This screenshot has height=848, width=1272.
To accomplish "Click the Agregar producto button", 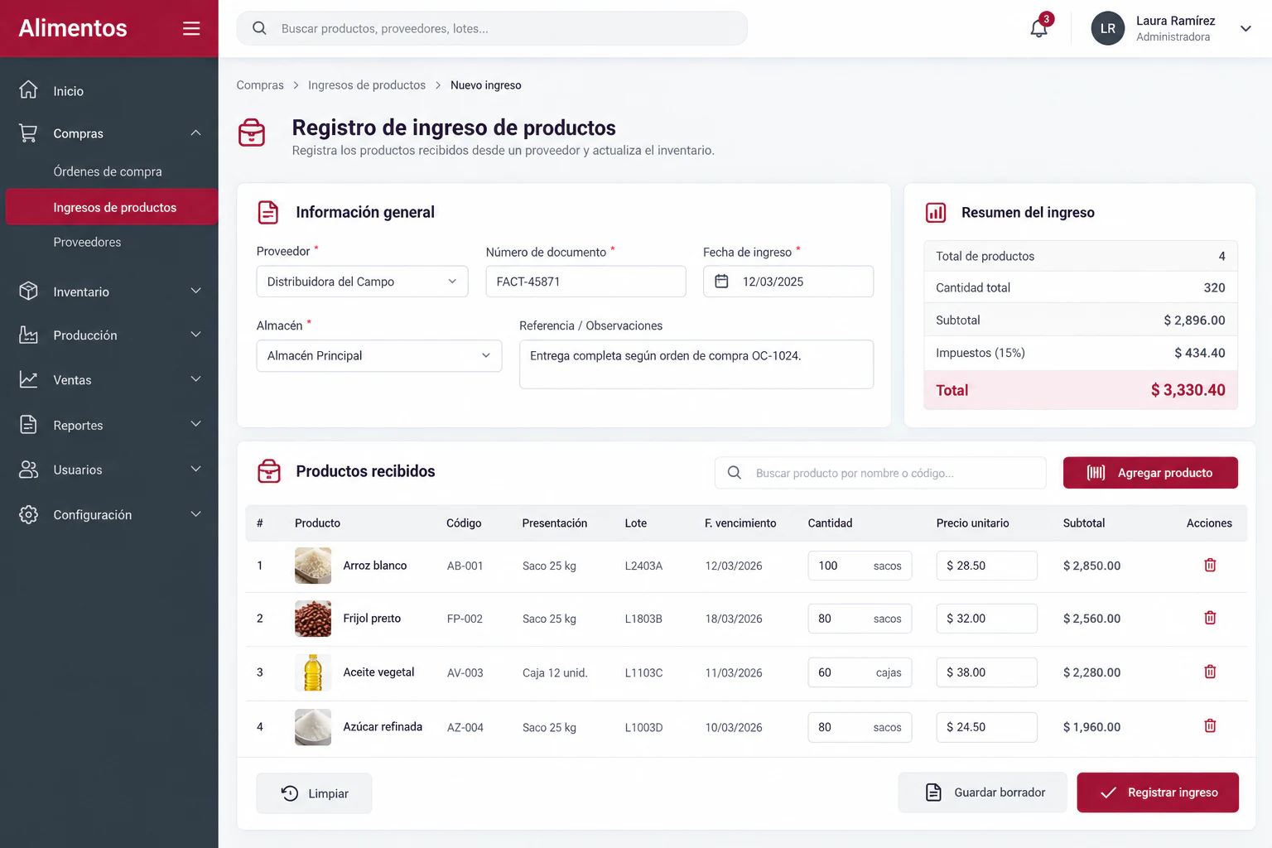I will pos(1150,473).
